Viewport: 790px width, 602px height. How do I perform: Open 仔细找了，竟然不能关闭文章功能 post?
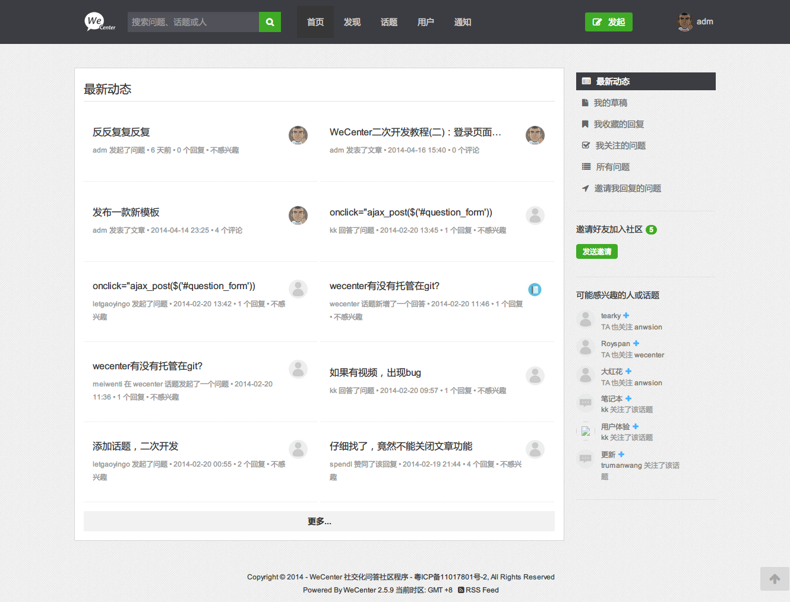coord(401,446)
